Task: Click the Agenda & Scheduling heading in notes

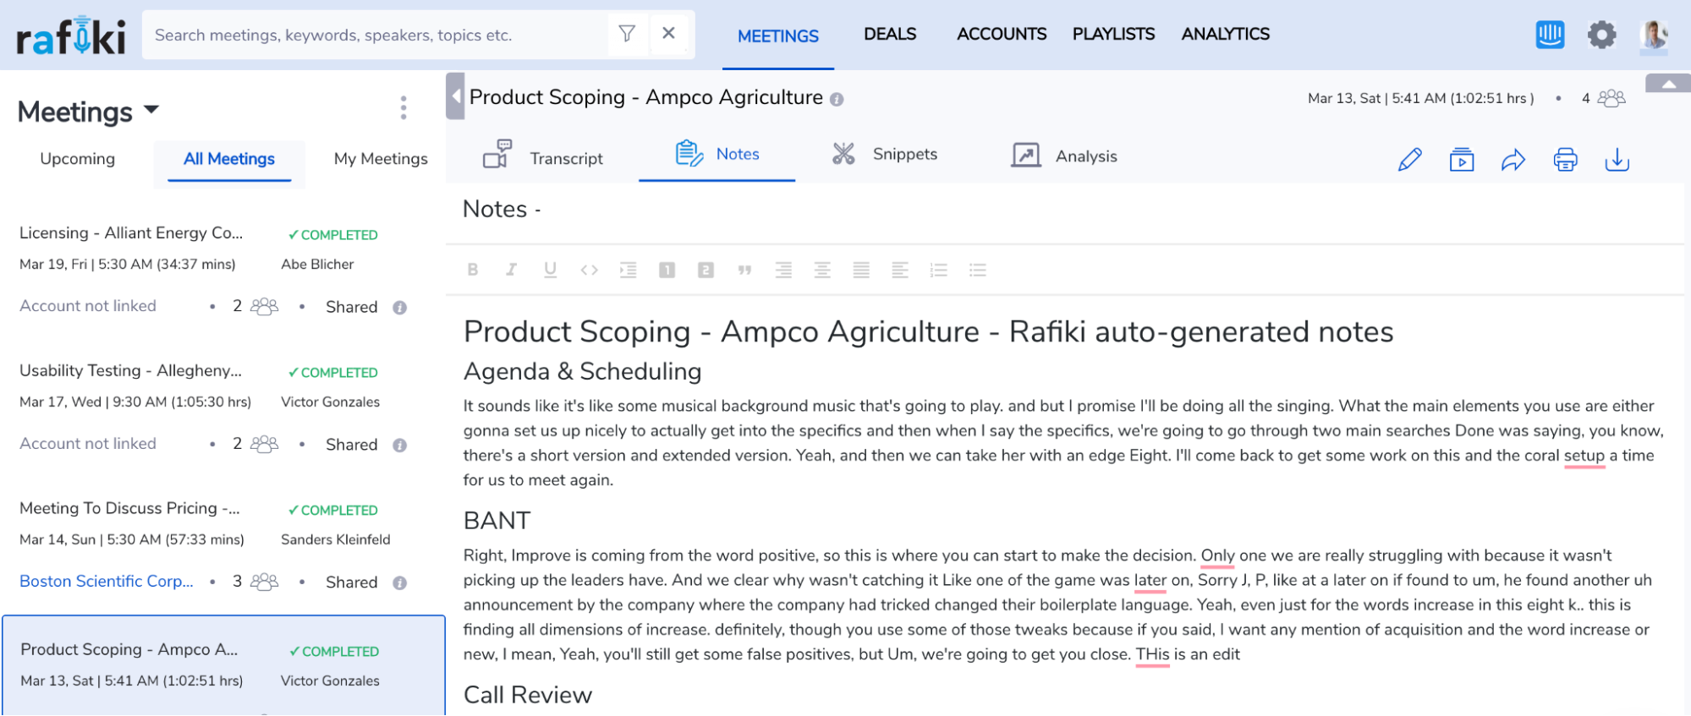Action: 583,371
